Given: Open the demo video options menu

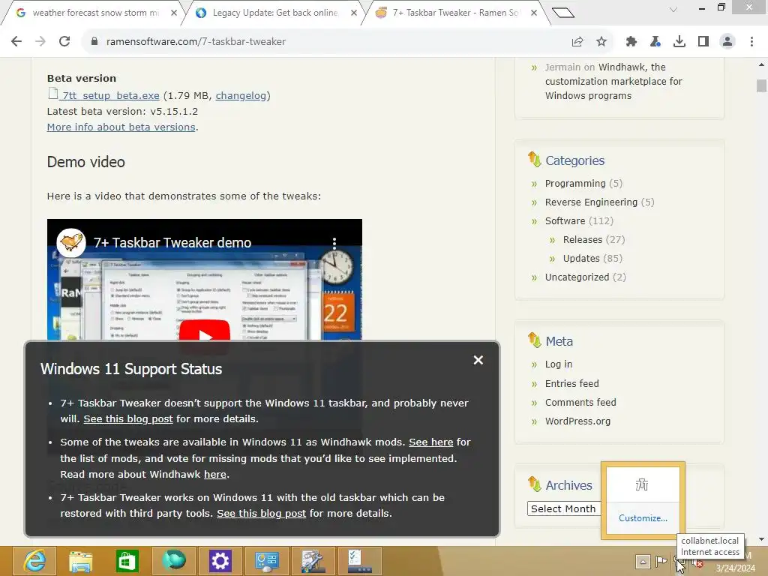Looking at the screenshot, I should (334, 242).
